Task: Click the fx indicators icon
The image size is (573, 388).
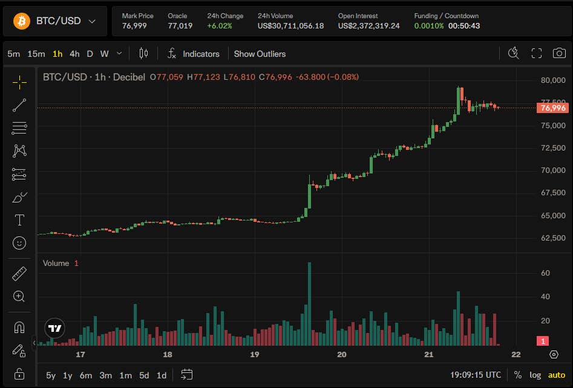Action: point(172,54)
